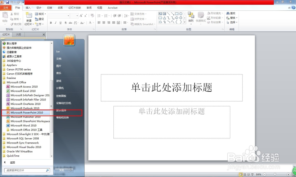The height and width of the screenshot is (177, 296).
Task: Select the right arrow shape
Action: 177,18
